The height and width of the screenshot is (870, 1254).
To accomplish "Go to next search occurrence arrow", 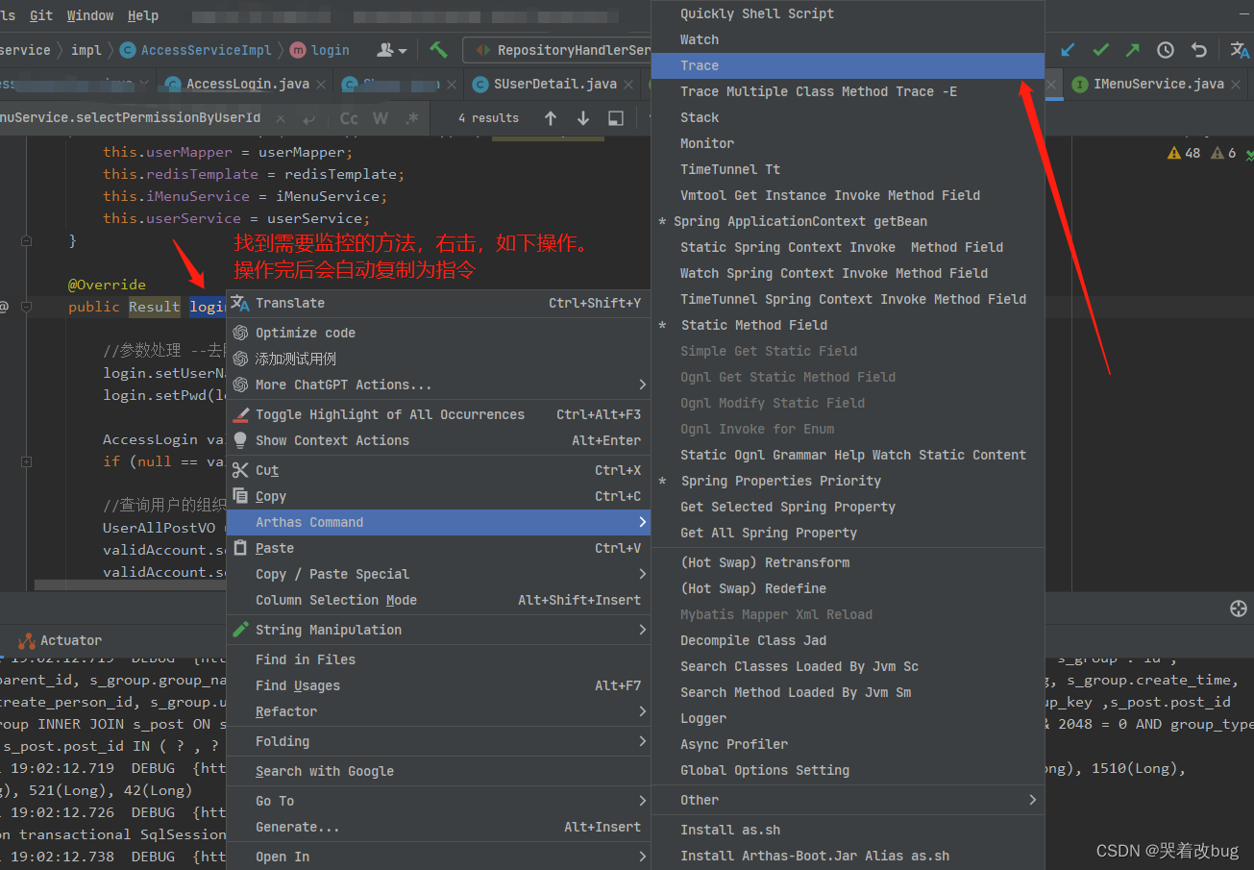I will (x=583, y=118).
